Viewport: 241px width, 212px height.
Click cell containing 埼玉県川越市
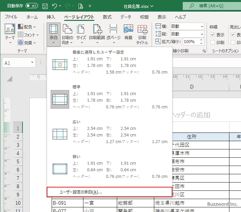(x=191, y=203)
